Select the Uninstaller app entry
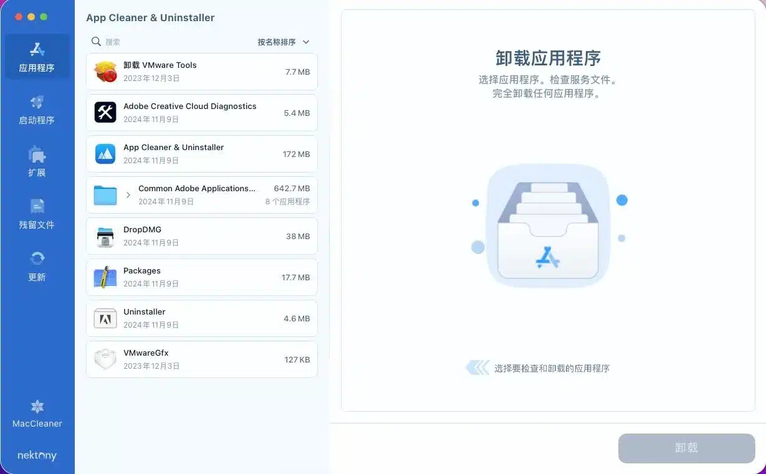This screenshot has height=474, width=766. tap(202, 318)
